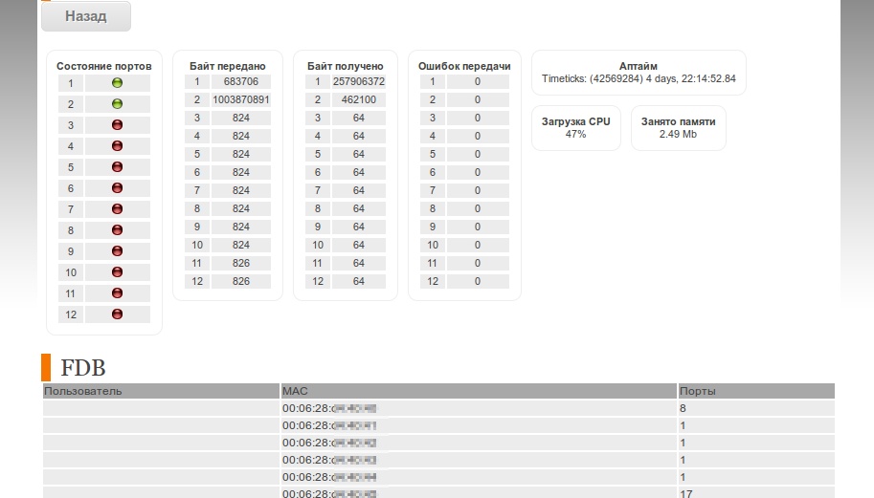The image size is (874, 498).
Task: Click the red status indicator for port 7
Action: 118,209
